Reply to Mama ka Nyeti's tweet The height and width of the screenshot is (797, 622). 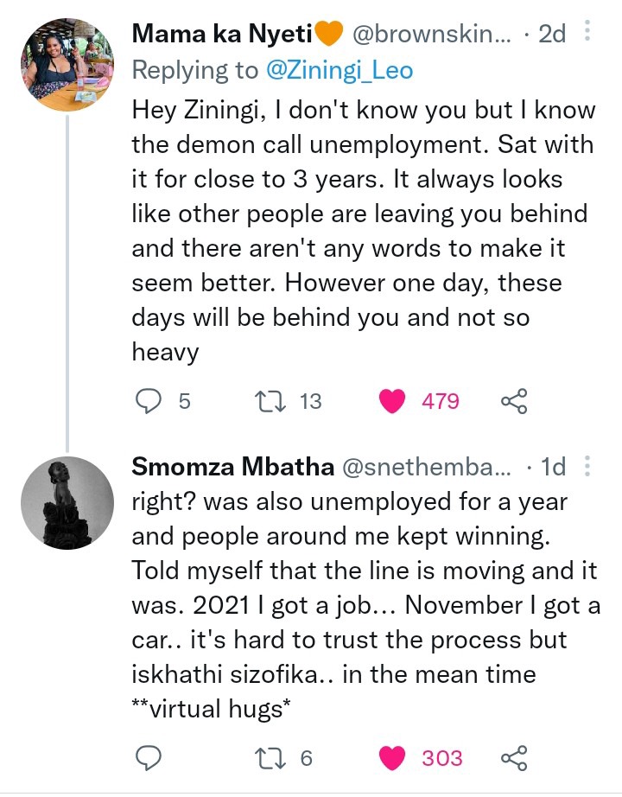[x=148, y=402]
